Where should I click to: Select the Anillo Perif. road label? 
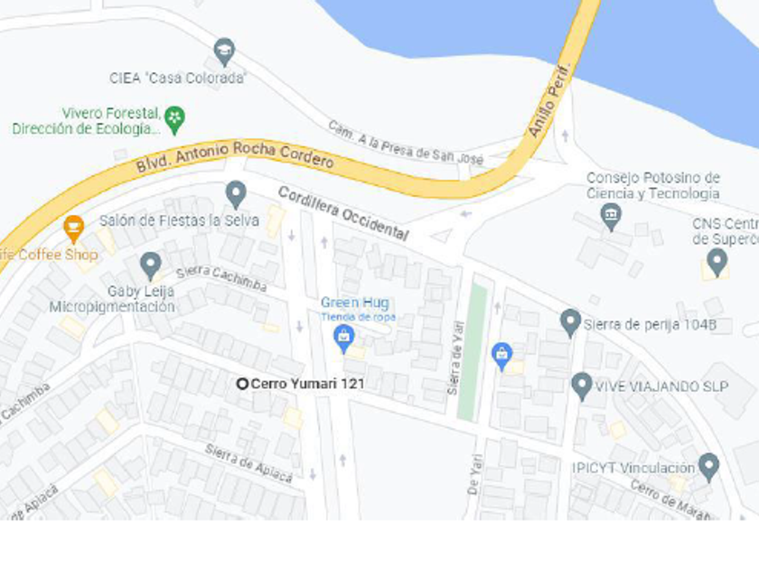[x=548, y=100]
